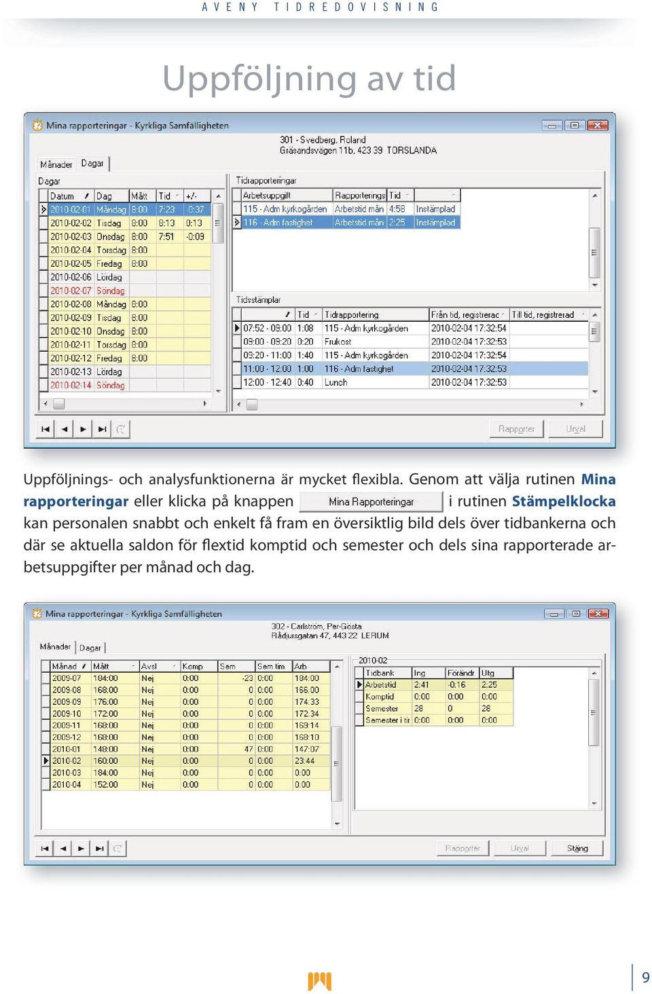Viewport: 652px width, 994px height.
Task: Click the Arbetsuppgift column header
Action: (x=287, y=196)
